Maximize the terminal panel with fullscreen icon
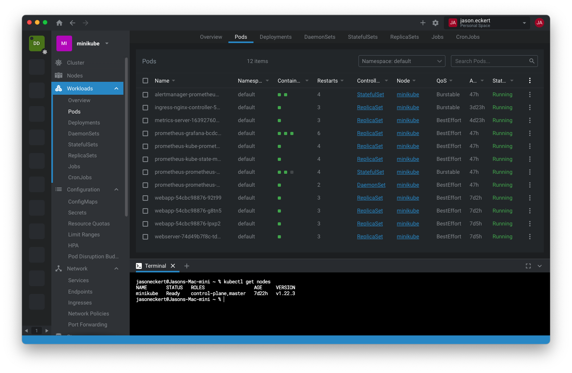572x373 pixels. pos(528,266)
